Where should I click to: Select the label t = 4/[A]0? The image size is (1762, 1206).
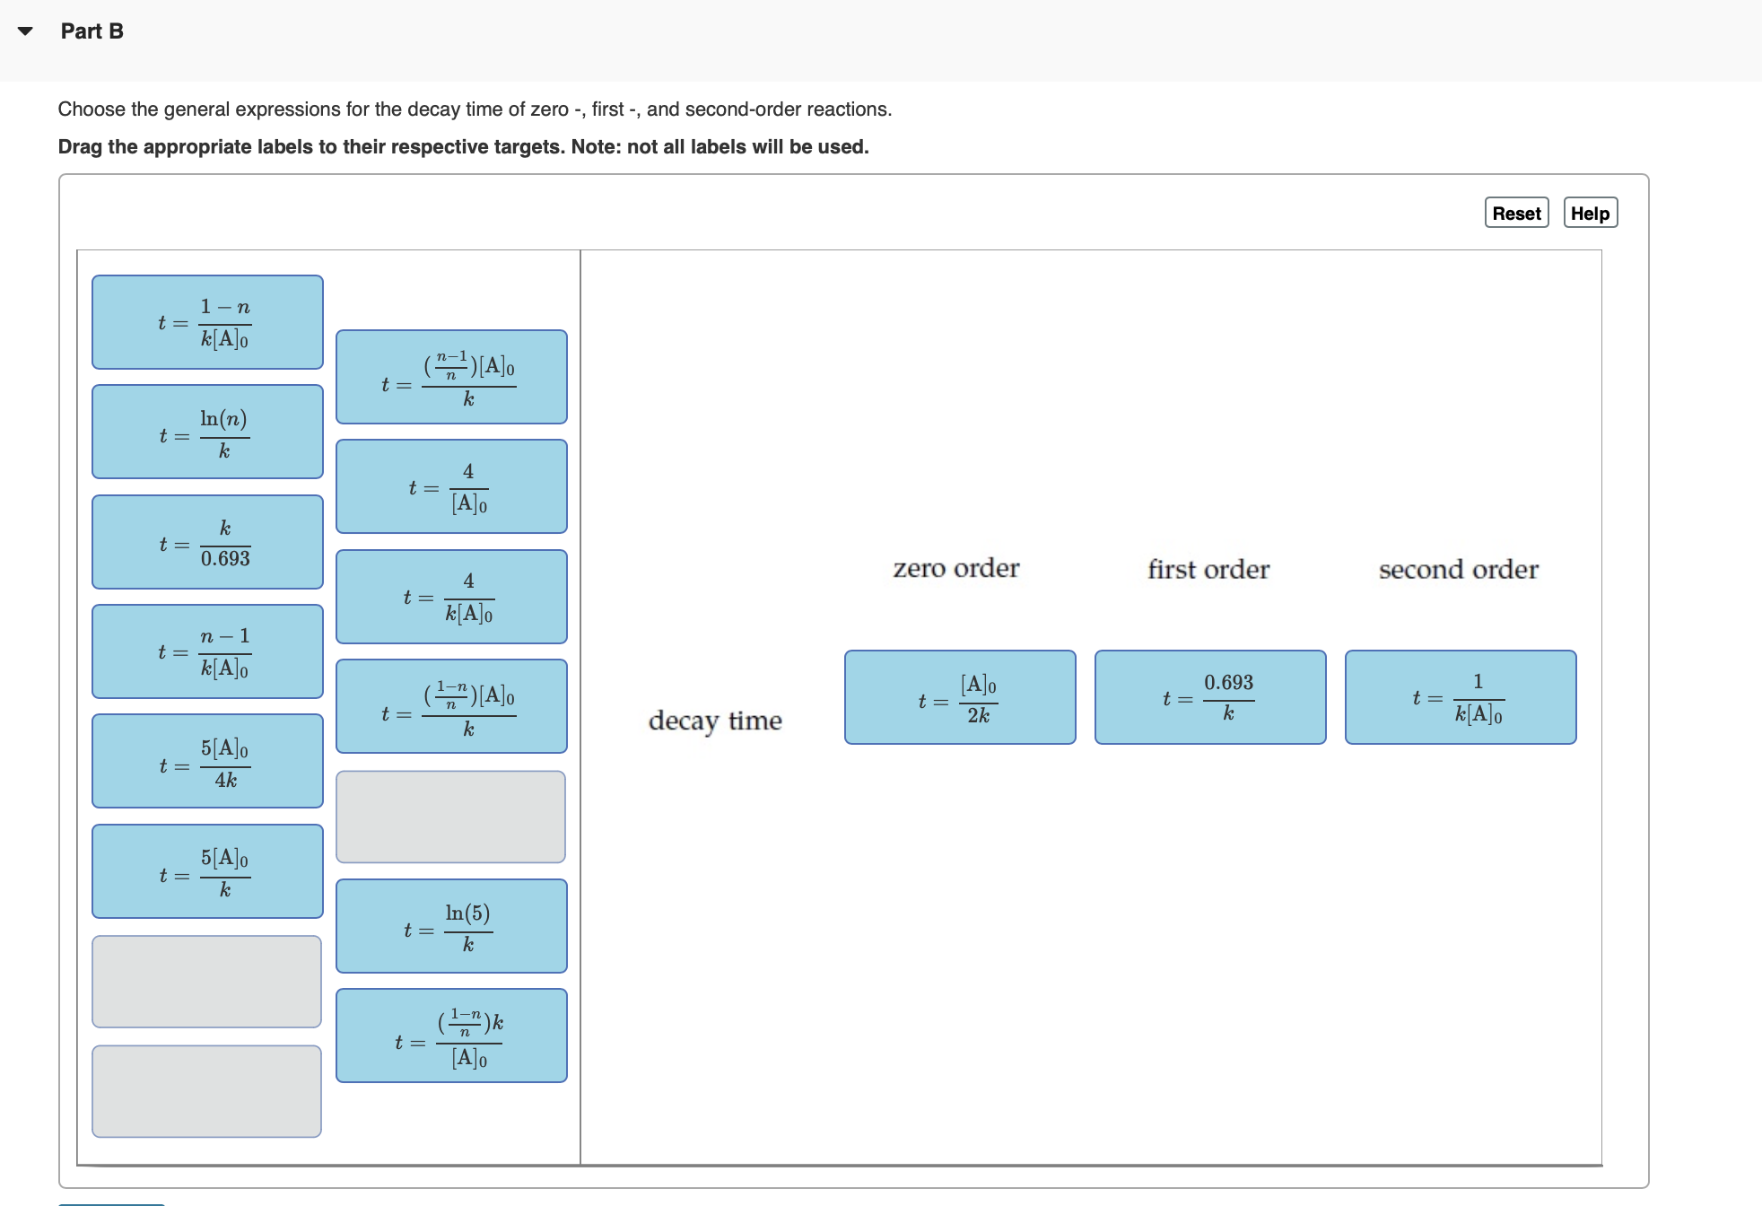point(451,486)
